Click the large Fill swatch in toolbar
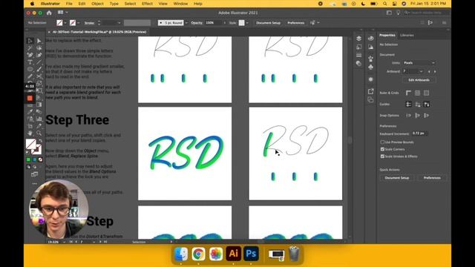Image resolution: width=475 pixels, height=267 pixels. point(31,144)
